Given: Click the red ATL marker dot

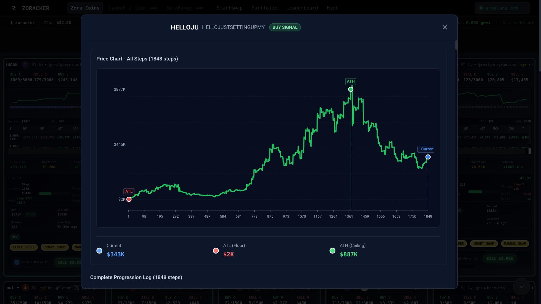Looking at the screenshot, I should [129, 199].
